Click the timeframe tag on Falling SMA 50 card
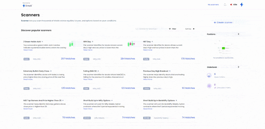Image resolution: width=265 pixels, height=129 pixels. pyautogui.click(x=86, y=89)
